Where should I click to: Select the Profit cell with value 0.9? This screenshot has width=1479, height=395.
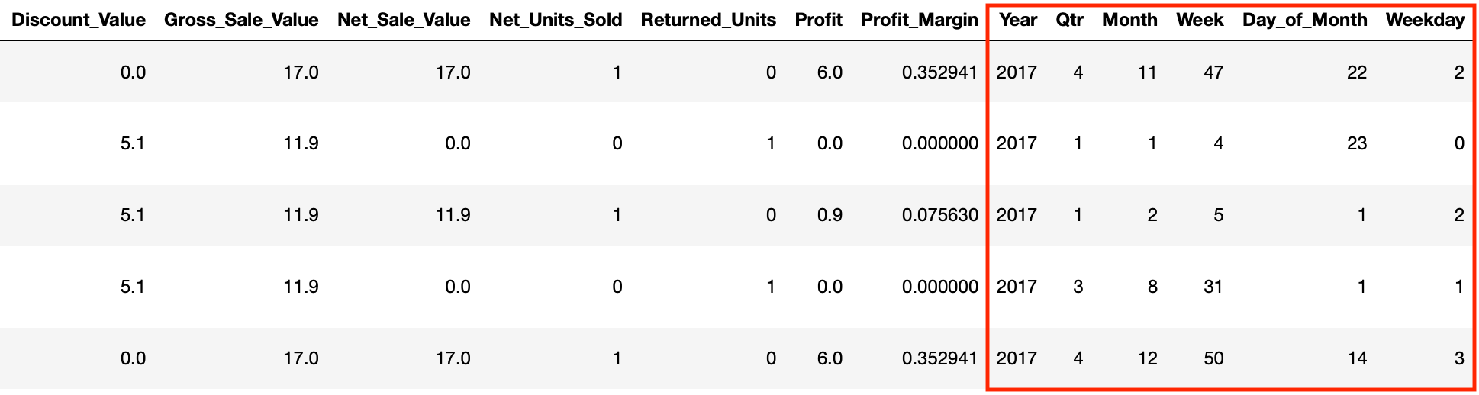830,215
